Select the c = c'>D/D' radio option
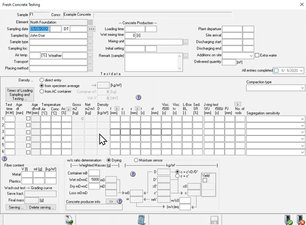 177,172
